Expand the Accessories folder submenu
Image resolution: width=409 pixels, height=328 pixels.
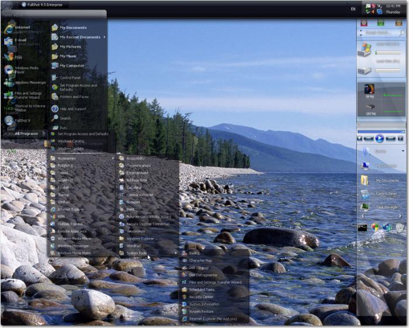(67, 158)
